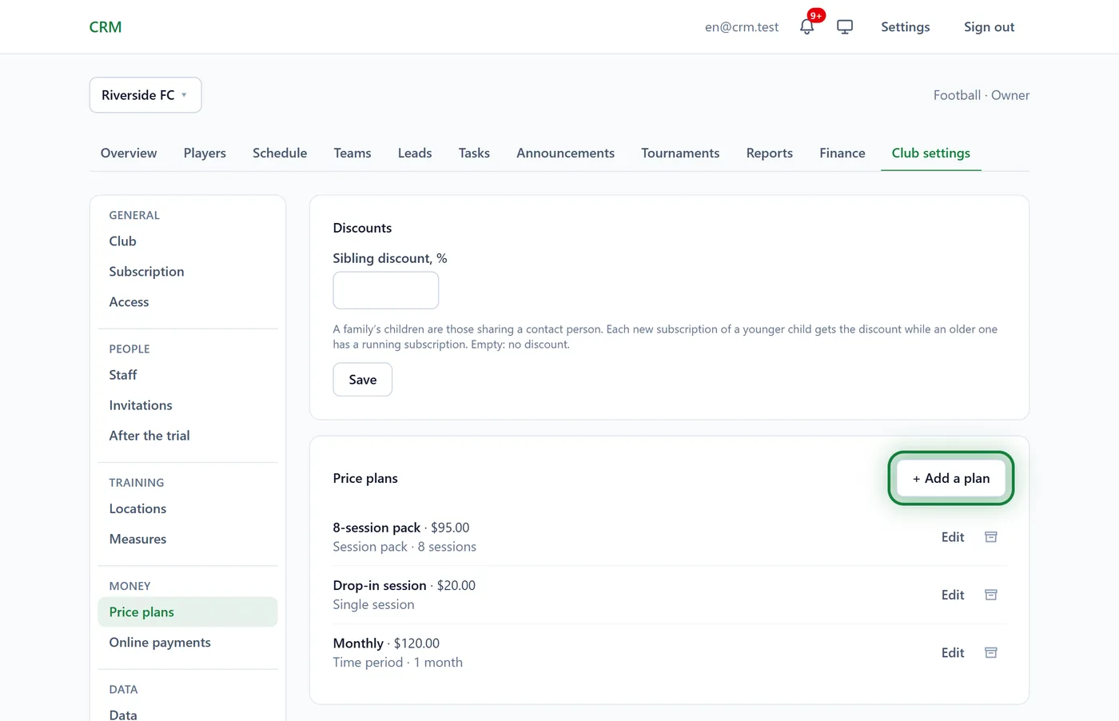Image resolution: width=1119 pixels, height=721 pixels.
Task: Click the CRM logo link
Action: click(x=106, y=27)
